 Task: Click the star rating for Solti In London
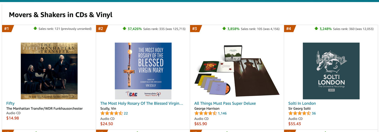tap(299, 113)
